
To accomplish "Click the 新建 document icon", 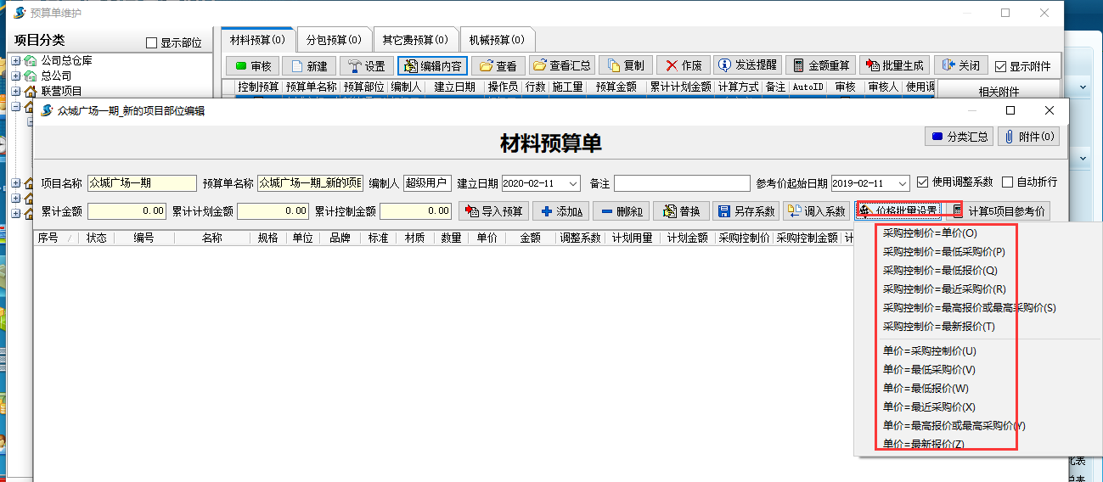I will [296, 66].
